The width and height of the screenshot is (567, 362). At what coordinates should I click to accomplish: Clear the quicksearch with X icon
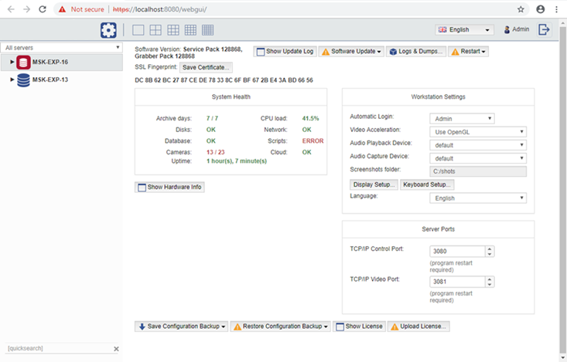pos(116,349)
